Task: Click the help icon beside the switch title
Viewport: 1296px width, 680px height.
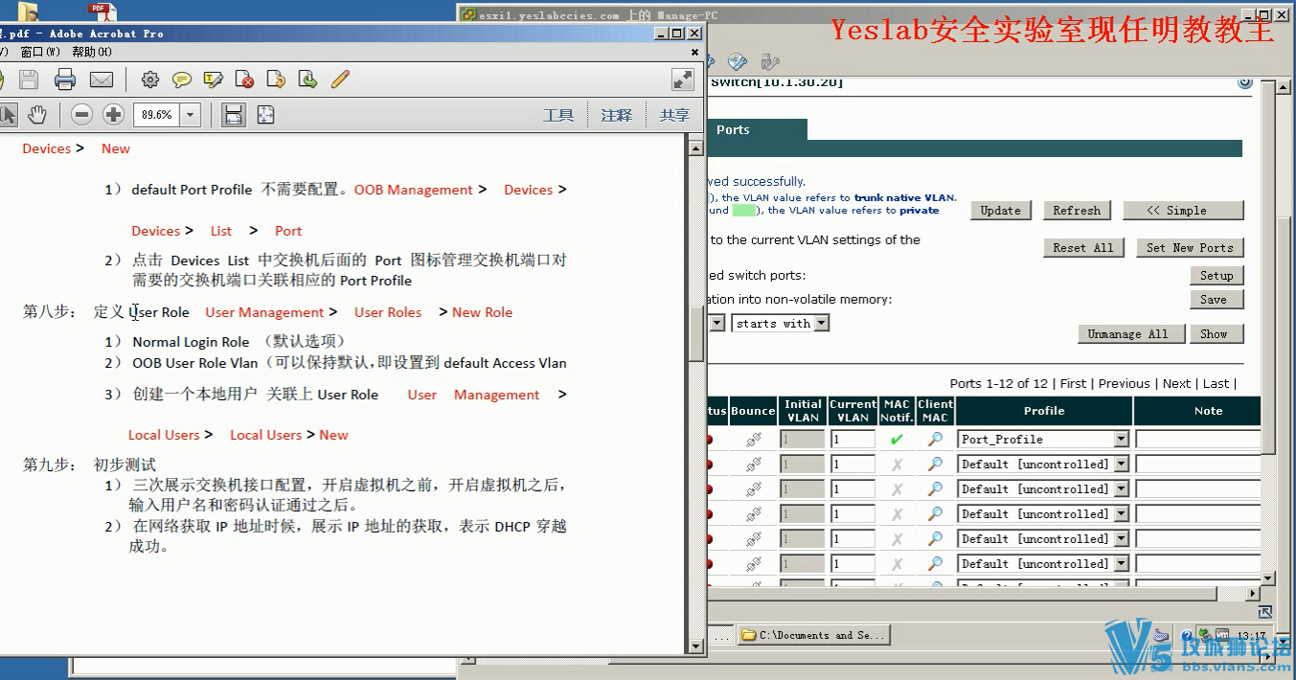Action: (x=1244, y=82)
